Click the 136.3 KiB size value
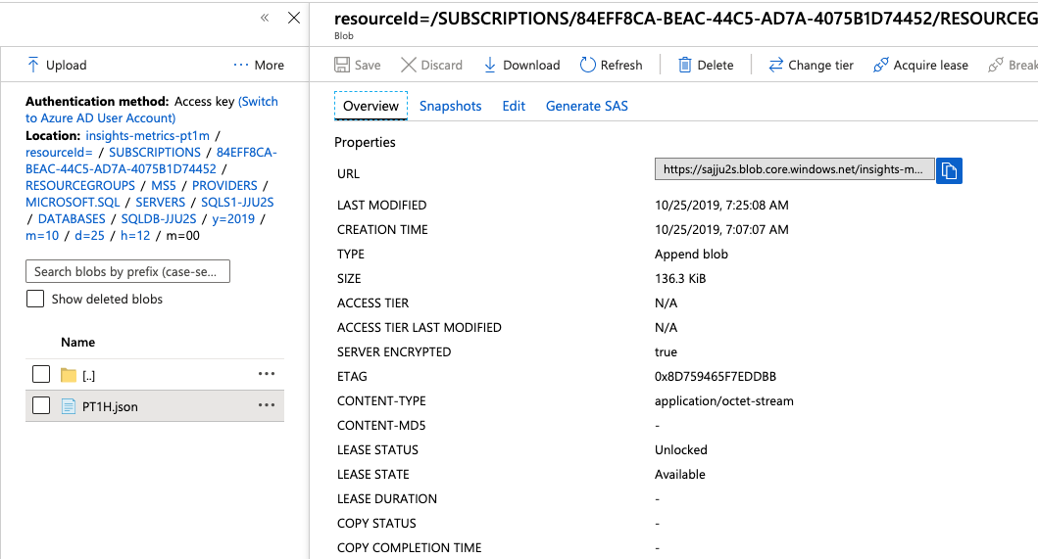1038x559 pixels. click(680, 278)
